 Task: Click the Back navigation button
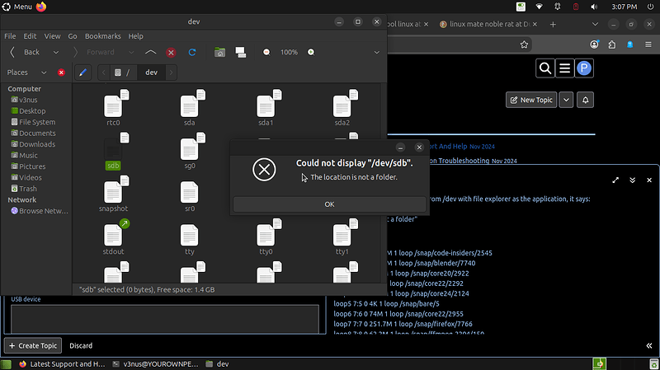(x=26, y=52)
